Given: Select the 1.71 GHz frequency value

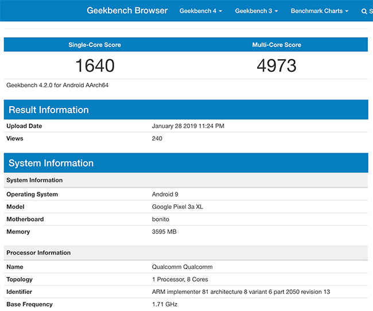Looking at the screenshot, I should [165, 304].
